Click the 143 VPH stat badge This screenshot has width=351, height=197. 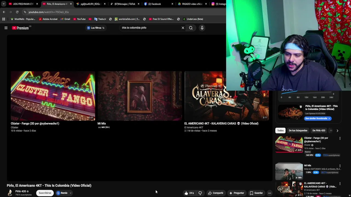pyautogui.click(x=309, y=155)
